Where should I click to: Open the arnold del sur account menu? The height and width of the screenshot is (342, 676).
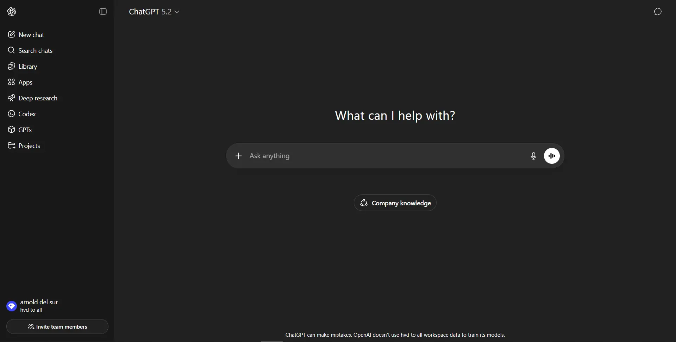[57, 306]
